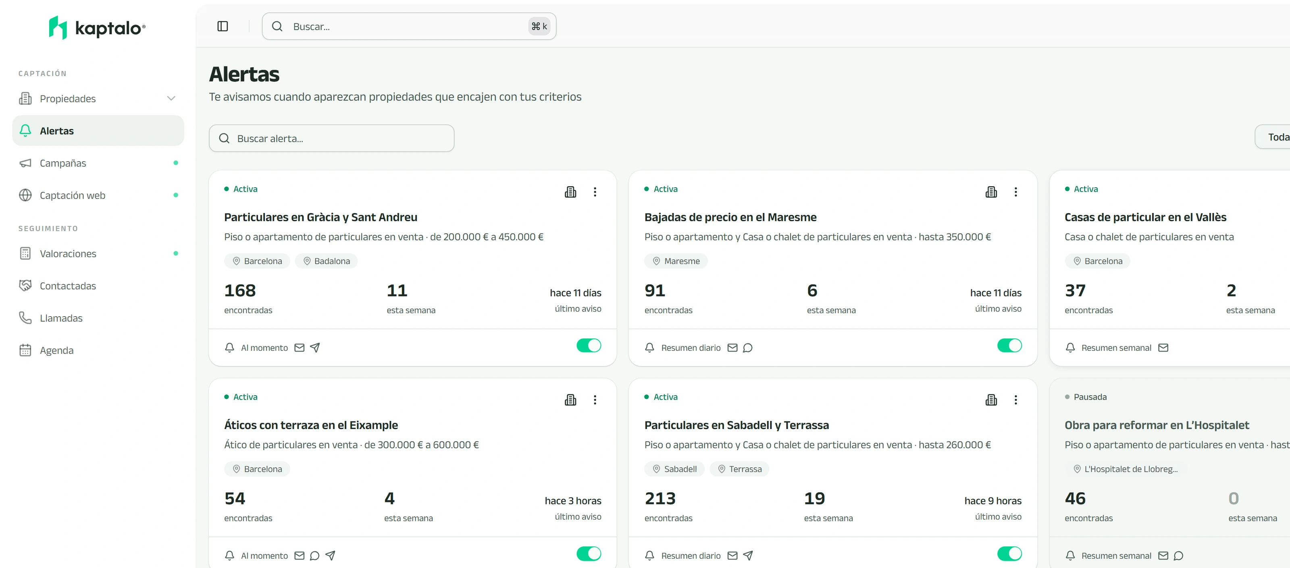Click the email icon on Obra para reformar card
This screenshot has height=568, width=1290.
coord(1163,556)
